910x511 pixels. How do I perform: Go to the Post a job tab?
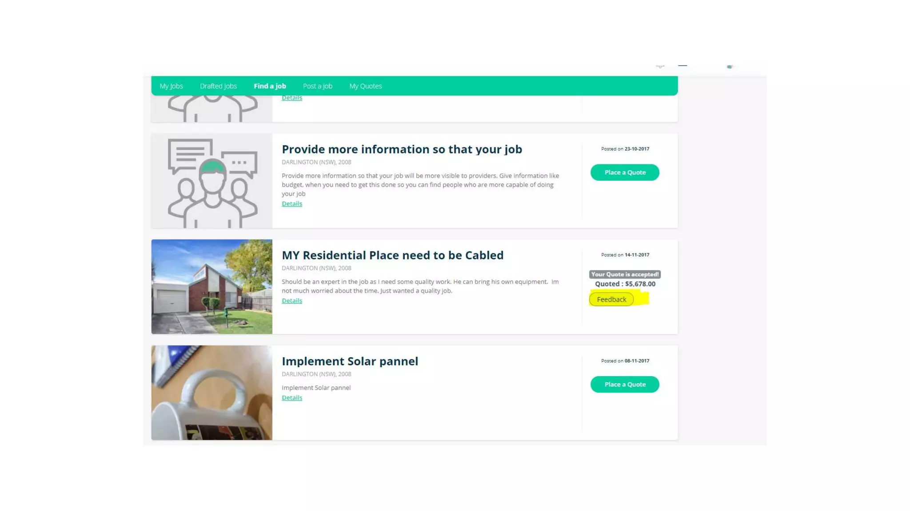pyautogui.click(x=317, y=86)
